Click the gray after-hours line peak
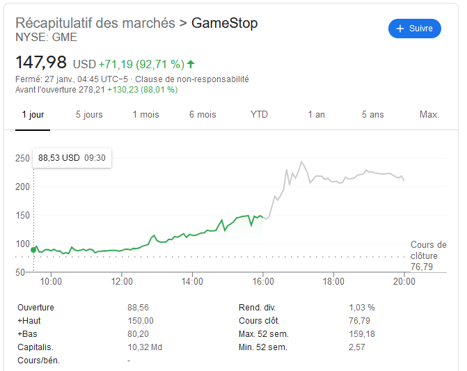This screenshot has height=371, width=467. [302, 162]
